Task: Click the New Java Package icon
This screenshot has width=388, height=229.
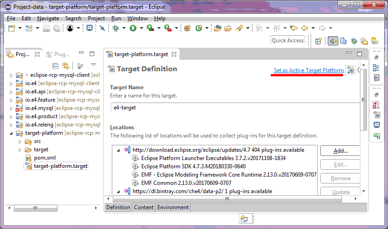Action: coord(188,28)
